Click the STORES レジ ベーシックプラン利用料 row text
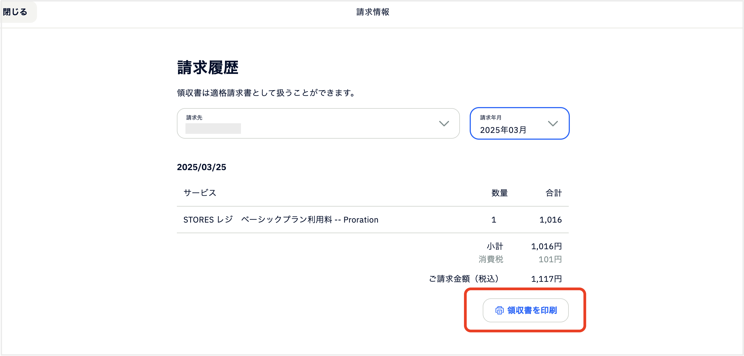This screenshot has height=356, width=744. tap(281, 220)
